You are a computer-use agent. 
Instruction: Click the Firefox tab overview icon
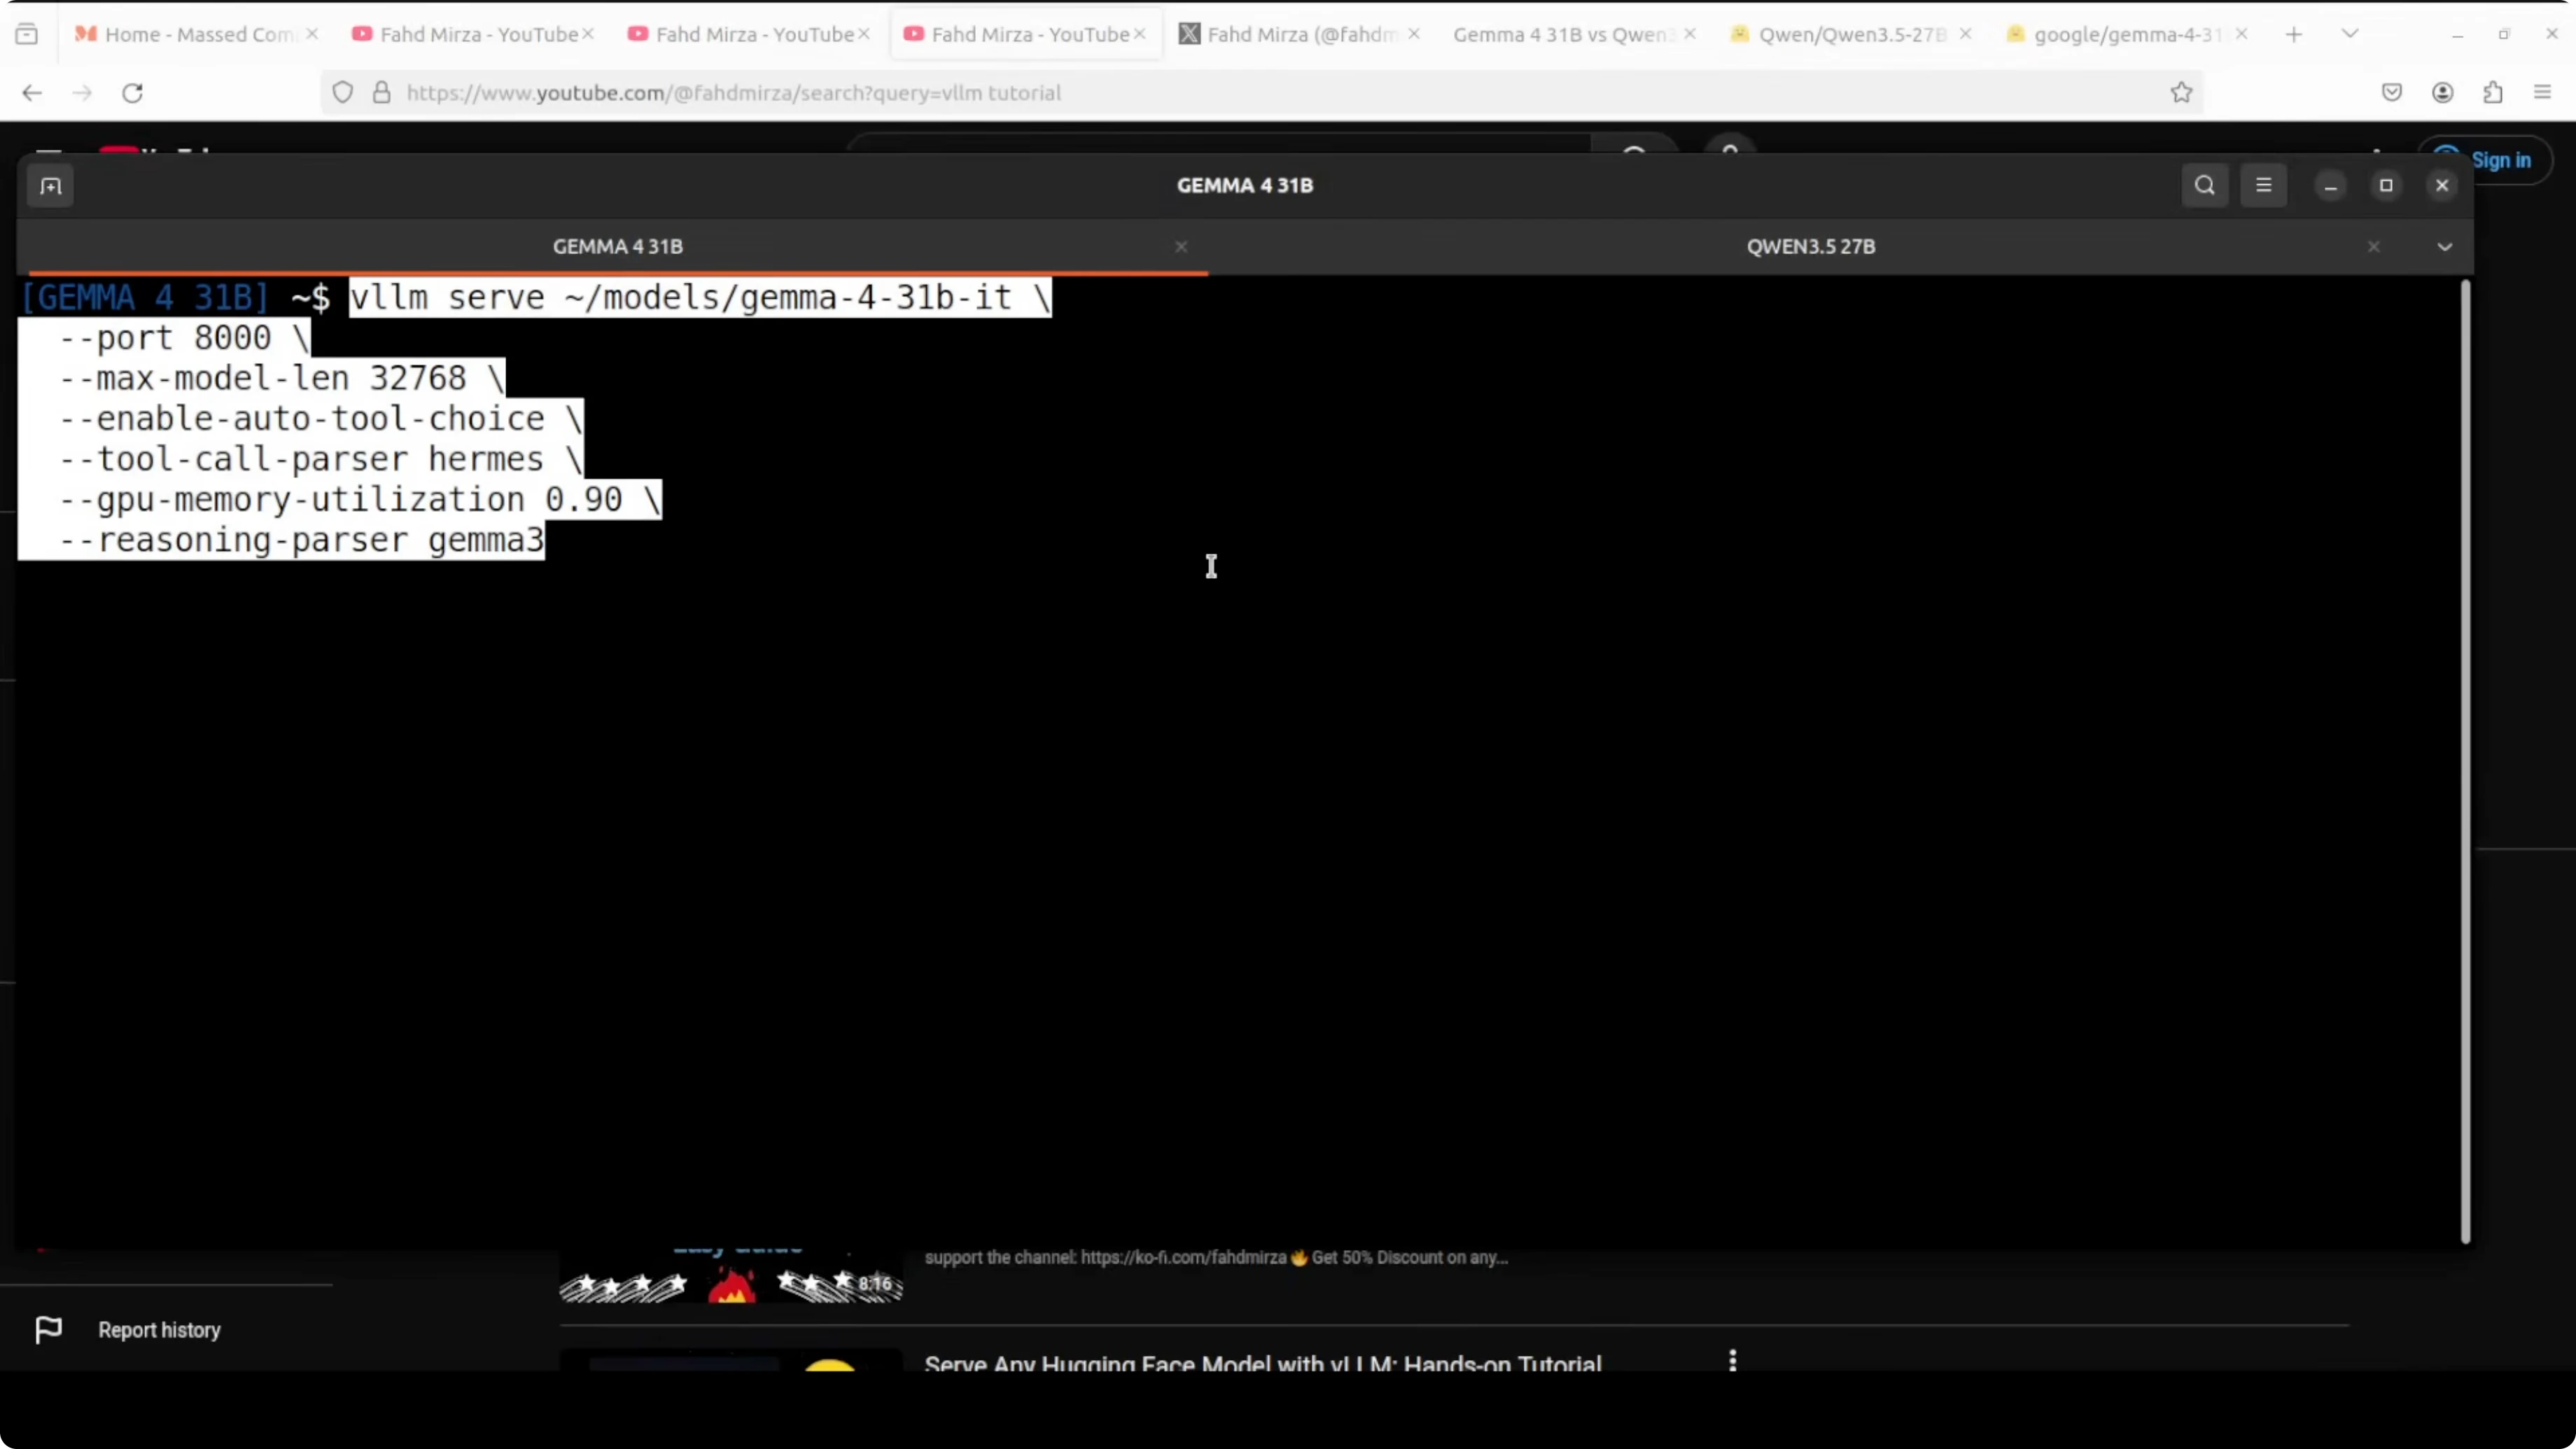tap(27, 34)
